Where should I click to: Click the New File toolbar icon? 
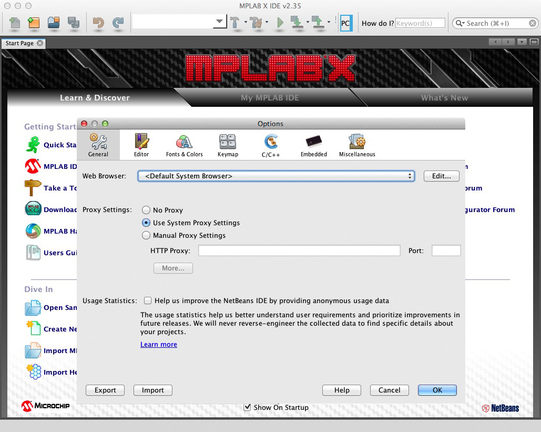pos(15,23)
